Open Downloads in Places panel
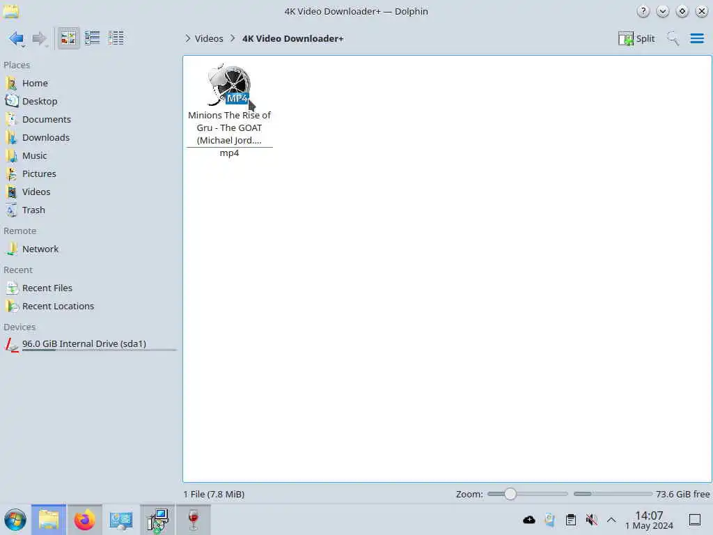The width and height of the screenshot is (713, 535). pyautogui.click(x=45, y=138)
